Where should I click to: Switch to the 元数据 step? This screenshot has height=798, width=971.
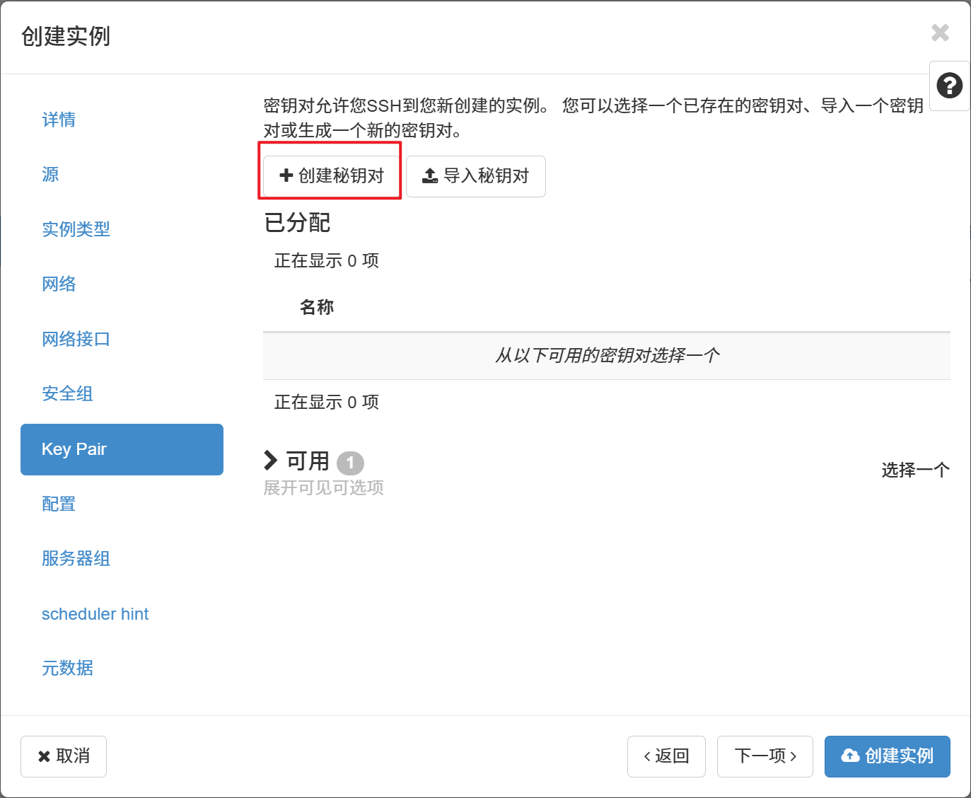click(x=67, y=668)
